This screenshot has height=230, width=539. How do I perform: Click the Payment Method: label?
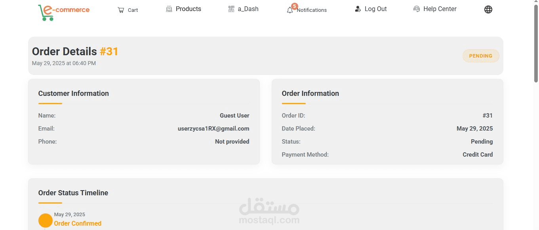[x=305, y=155]
